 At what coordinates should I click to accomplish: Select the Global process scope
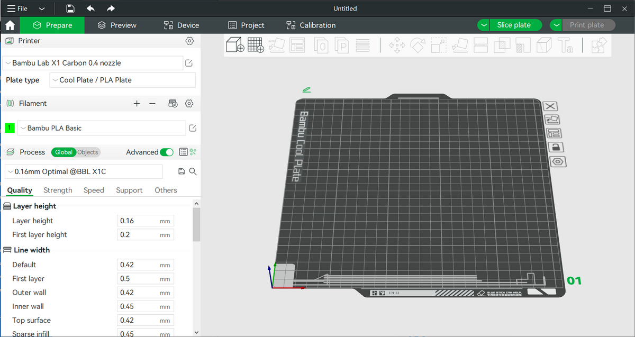click(x=63, y=152)
